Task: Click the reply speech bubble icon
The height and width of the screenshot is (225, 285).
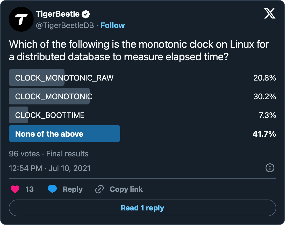Action: pyautogui.click(x=52, y=189)
